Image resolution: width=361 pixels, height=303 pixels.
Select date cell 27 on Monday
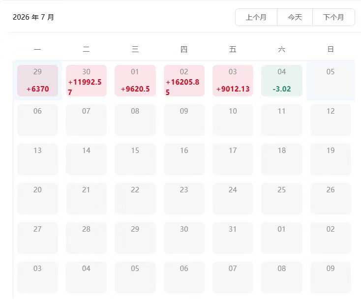(37, 238)
